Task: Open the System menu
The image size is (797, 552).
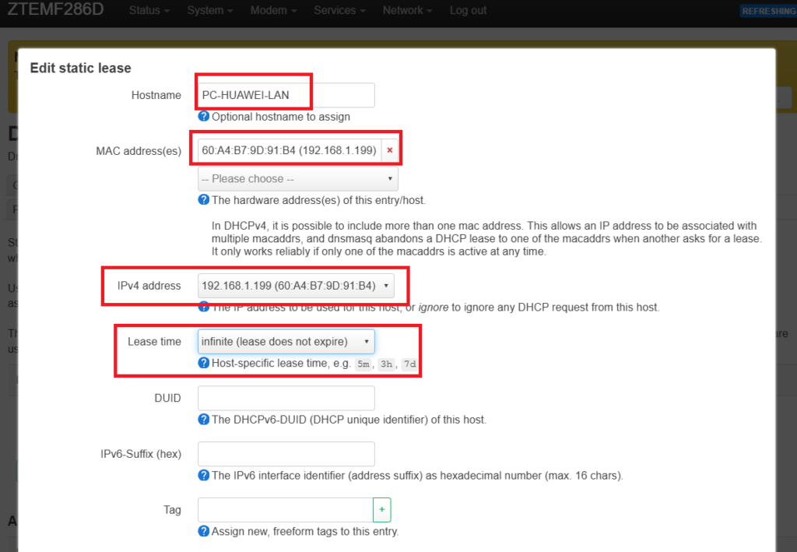Action: click(210, 10)
